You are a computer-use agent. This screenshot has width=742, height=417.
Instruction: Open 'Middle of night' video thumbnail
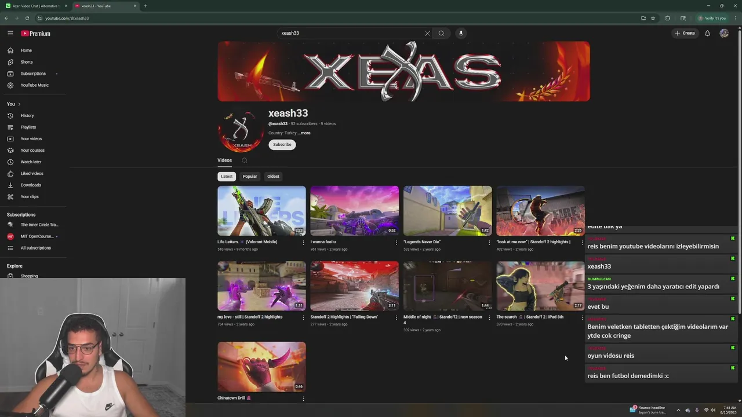click(448, 286)
